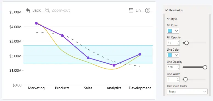Click the Products purple data point

[62, 36]
